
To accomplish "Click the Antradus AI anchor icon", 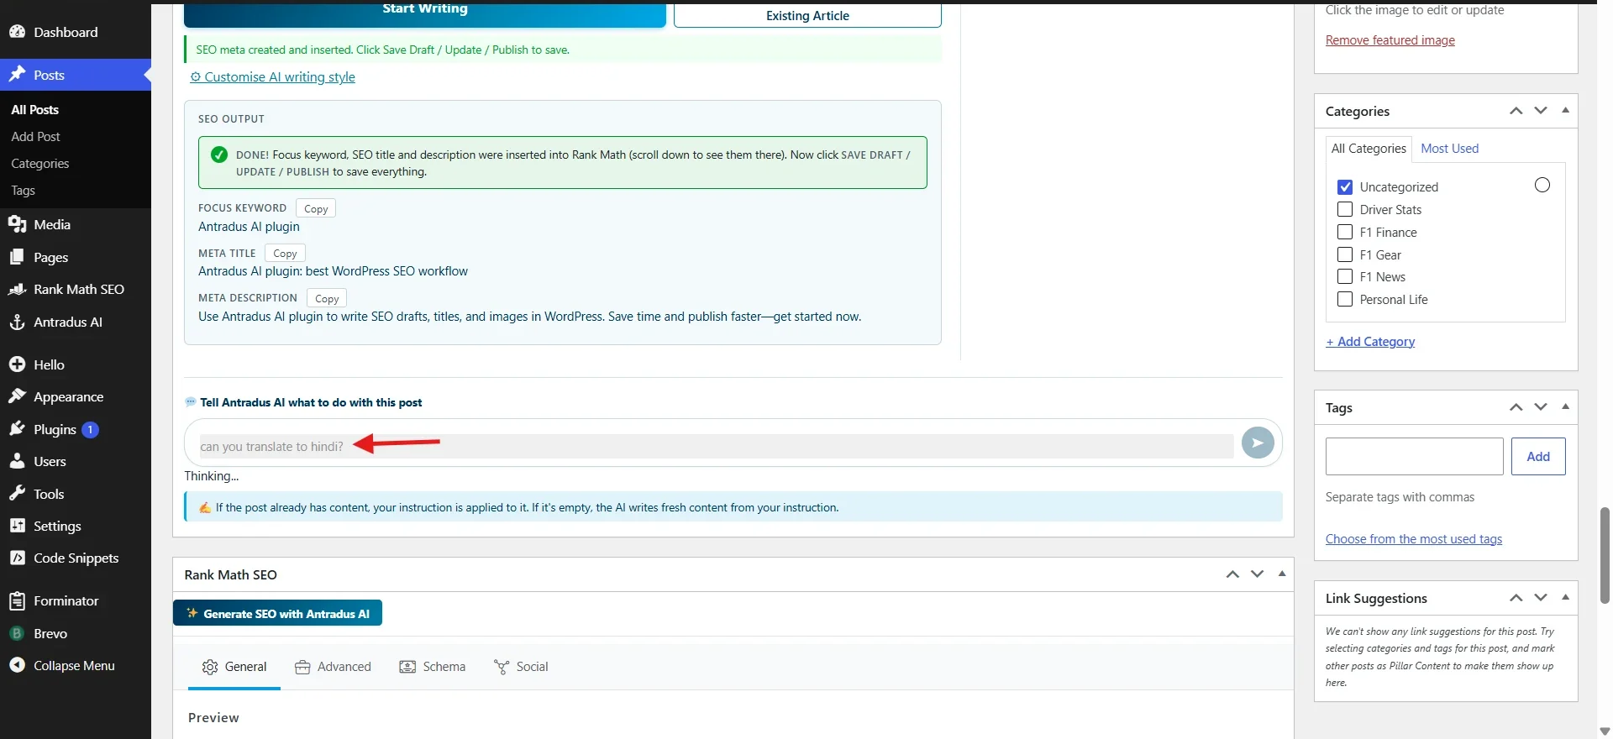I will pyautogui.click(x=17, y=322).
